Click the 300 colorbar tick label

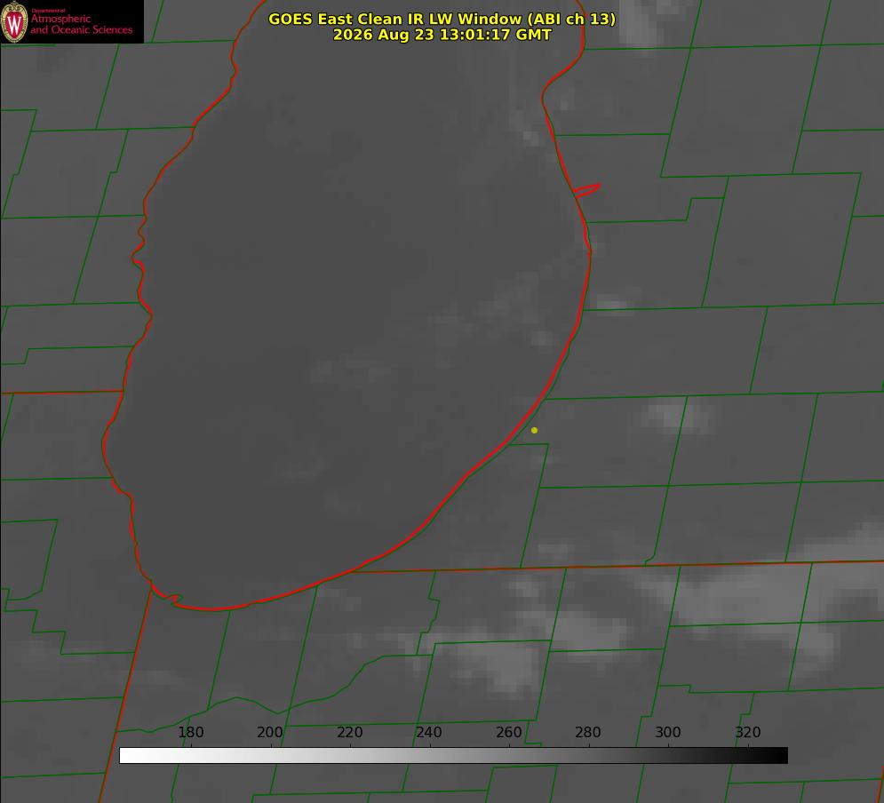point(668,732)
